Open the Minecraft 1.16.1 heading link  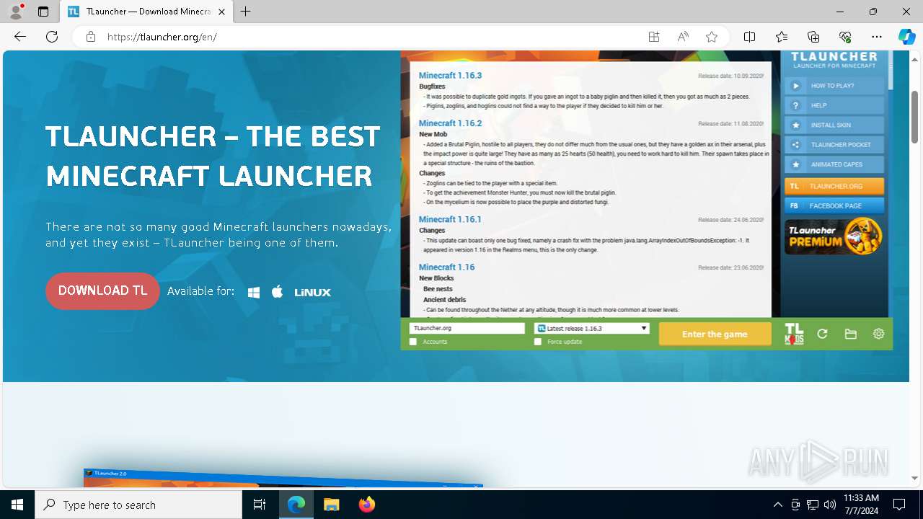click(450, 219)
